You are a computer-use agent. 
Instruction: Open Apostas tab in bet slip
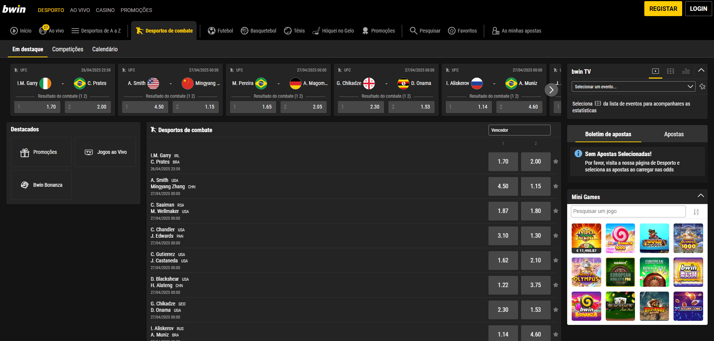pyautogui.click(x=674, y=134)
